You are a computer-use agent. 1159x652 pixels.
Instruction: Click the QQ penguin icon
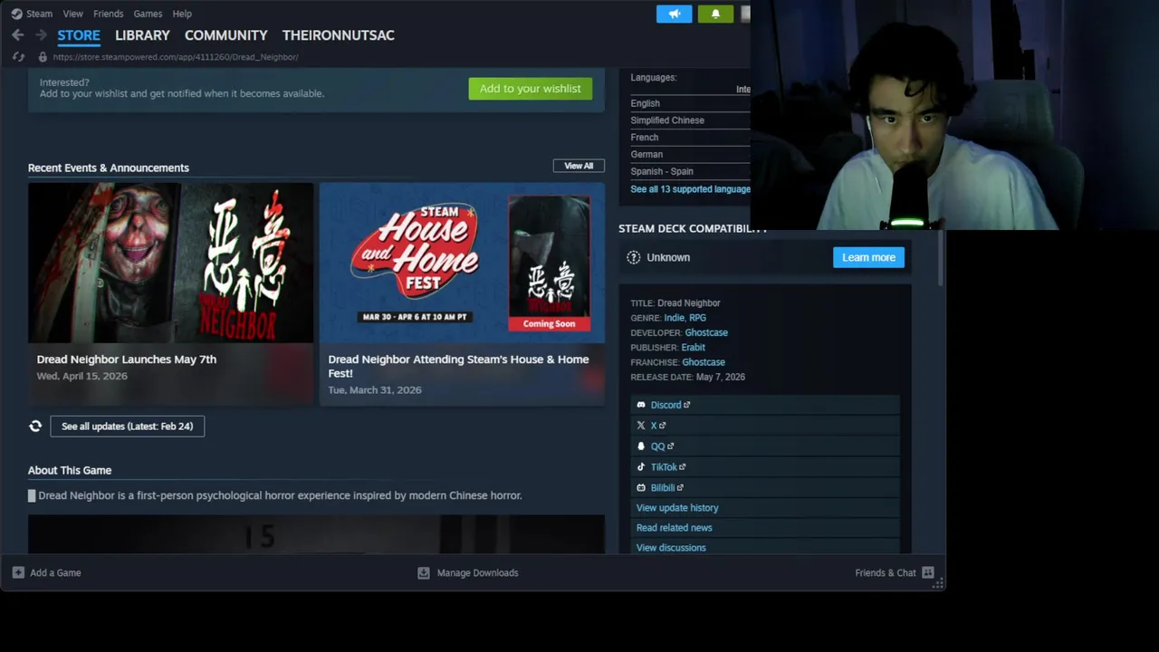(x=641, y=446)
